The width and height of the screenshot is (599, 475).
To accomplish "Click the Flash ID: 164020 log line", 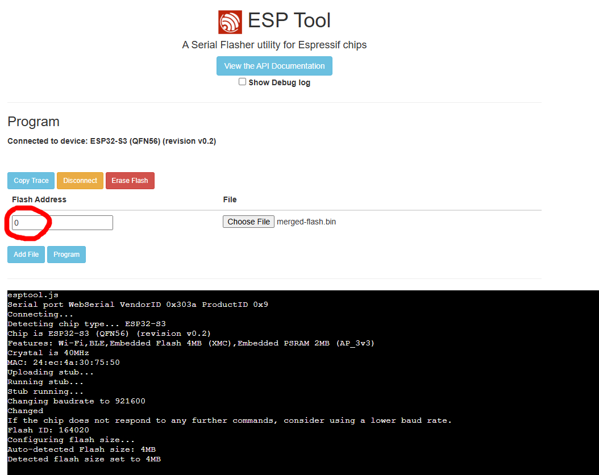I will 48,430.
